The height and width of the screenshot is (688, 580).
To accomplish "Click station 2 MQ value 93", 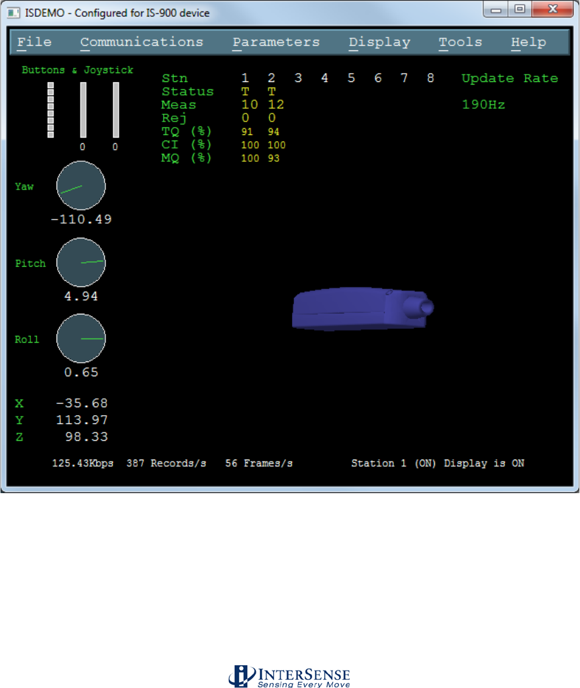I will click(274, 159).
